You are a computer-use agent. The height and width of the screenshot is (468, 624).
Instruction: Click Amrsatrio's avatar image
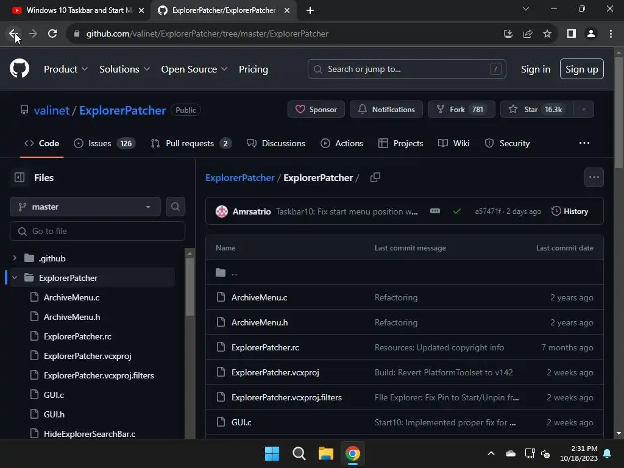222,211
